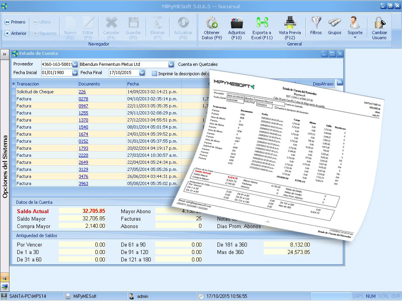Open document link 226
The height and width of the screenshot is (301, 402).
point(82,92)
